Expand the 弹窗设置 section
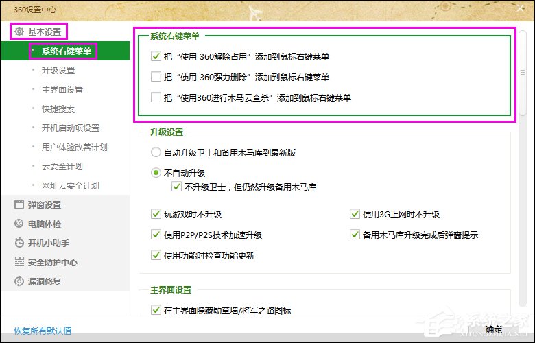The width and height of the screenshot is (535, 343). [x=45, y=204]
